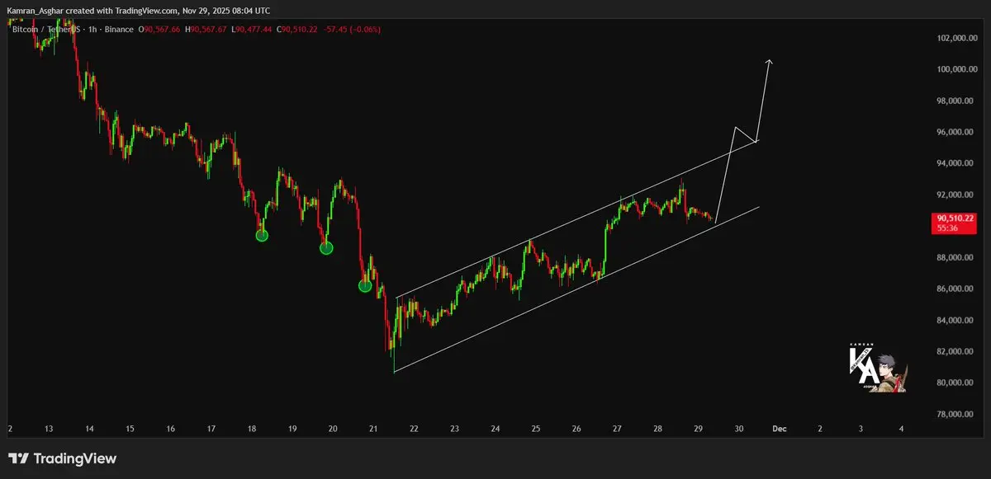The height and width of the screenshot is (479, 991).
Task: Click date label 17 on time axis
Action: 211,430
